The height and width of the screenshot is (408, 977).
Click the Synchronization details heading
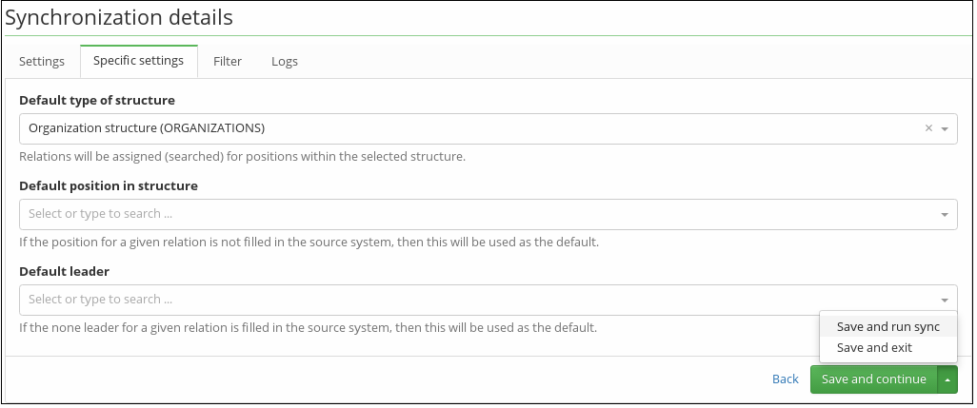[x=118, y=17]
